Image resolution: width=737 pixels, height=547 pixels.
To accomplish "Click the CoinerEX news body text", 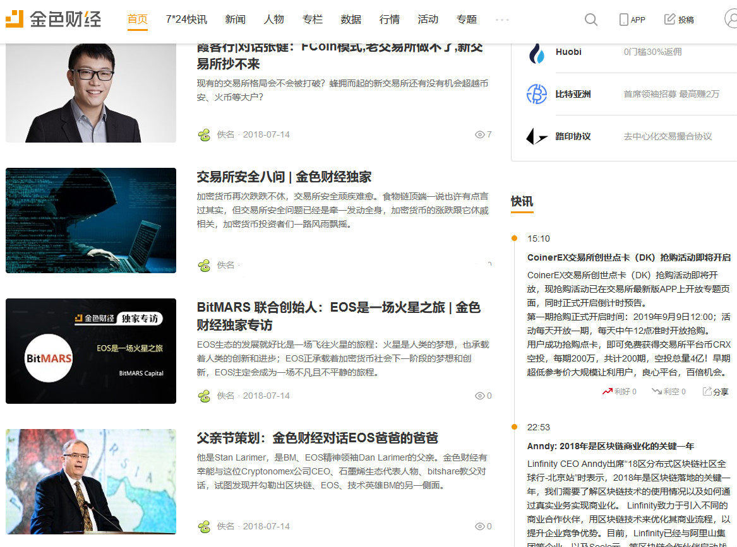I will (x=629, y=324).
